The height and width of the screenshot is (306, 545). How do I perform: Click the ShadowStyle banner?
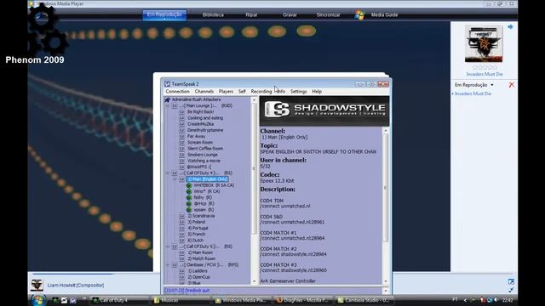tap(324, 110)
